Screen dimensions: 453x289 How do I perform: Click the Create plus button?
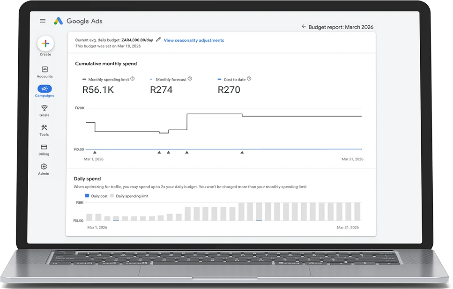(x=45, y=44)
